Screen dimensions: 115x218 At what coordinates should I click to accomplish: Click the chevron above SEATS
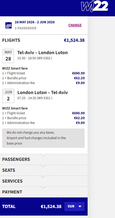pyautogui.click(x=43, y=166)
